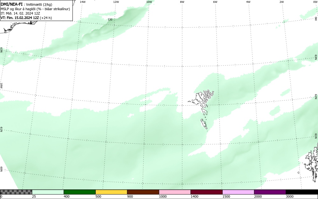Pick the dark green 400–500 legend swatch
This screenshot has width=318, height=199.
click(x=79, y=192)
